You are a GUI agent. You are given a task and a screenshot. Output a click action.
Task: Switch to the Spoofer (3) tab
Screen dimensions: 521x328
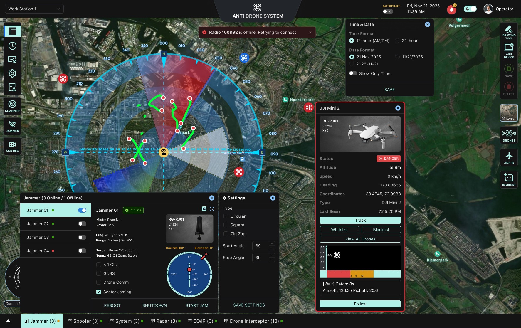pyautogui.click(x=85, y=321)
